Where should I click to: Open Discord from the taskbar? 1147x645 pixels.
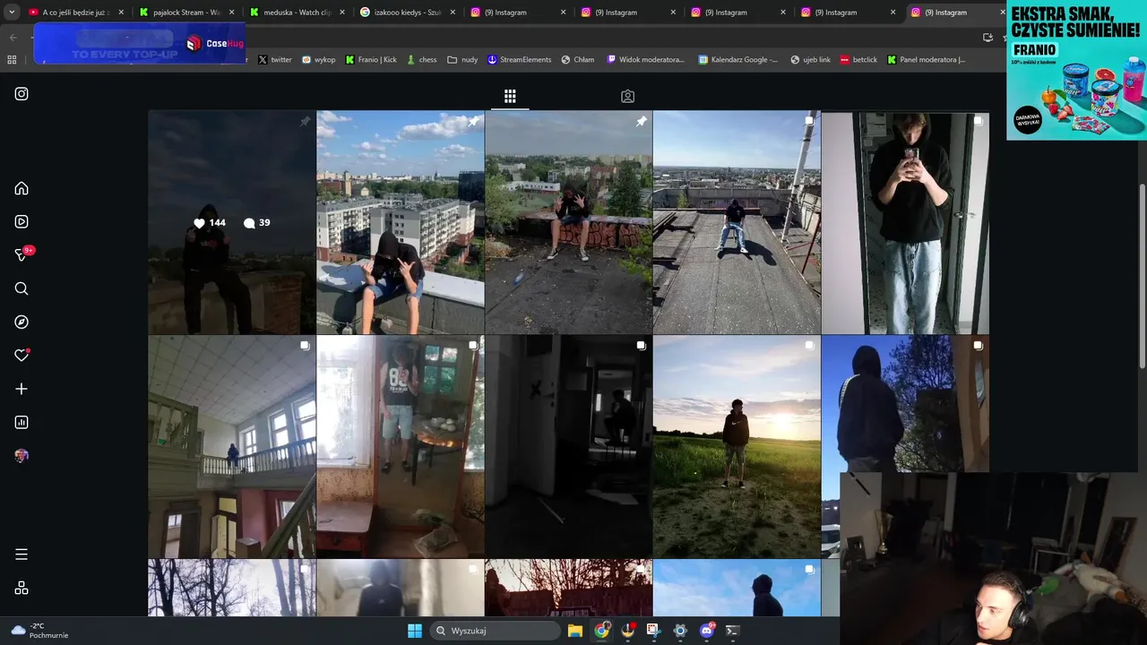707,631
